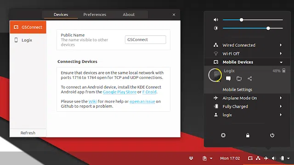Open the Devices tab
Viewport: 294px width, 165px height.
(61, 15)
